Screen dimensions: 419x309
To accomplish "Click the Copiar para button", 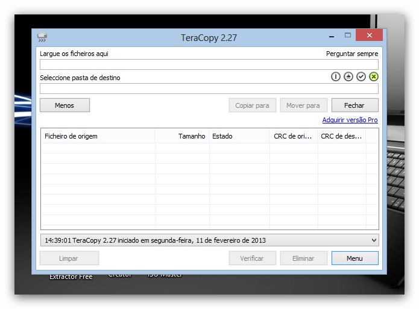I will pos(252,105).
